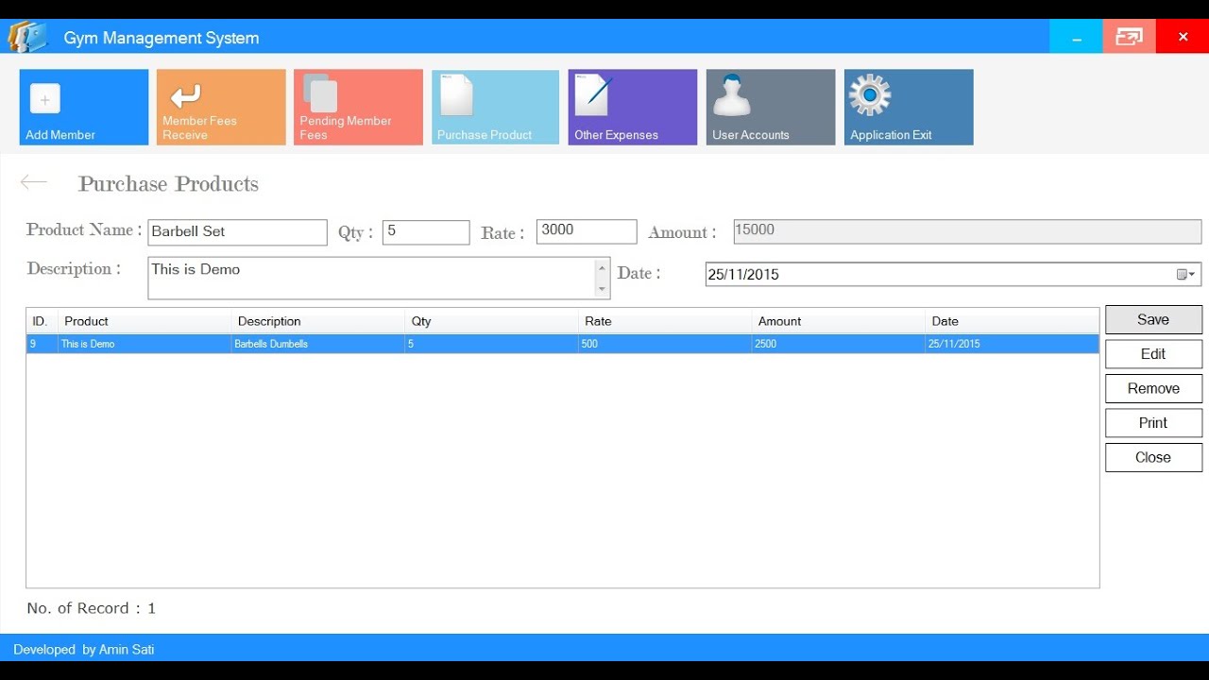Sort by the Product column header
The height and width of the screenshot is (680, 1209).
pos(145,321)
